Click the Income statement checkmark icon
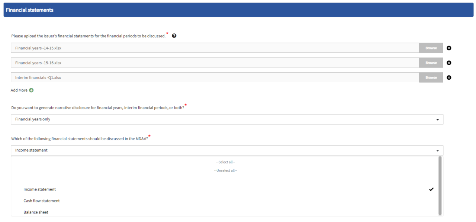This screenshot has width=476, height=222. 431,189
